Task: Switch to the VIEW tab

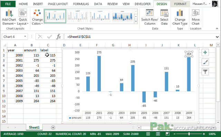Action: pos(126,4)
